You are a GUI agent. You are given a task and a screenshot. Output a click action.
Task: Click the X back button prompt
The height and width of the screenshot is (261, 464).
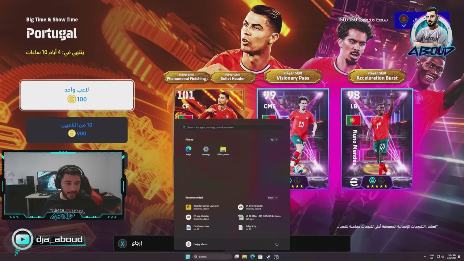tap(123, 244)
